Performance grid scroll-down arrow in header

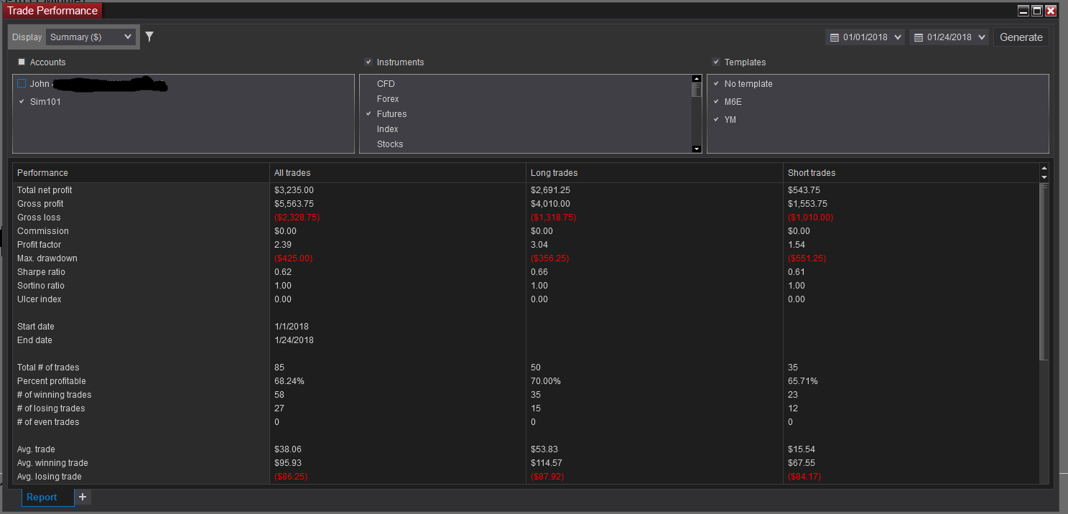click(x=1044, y=177)
